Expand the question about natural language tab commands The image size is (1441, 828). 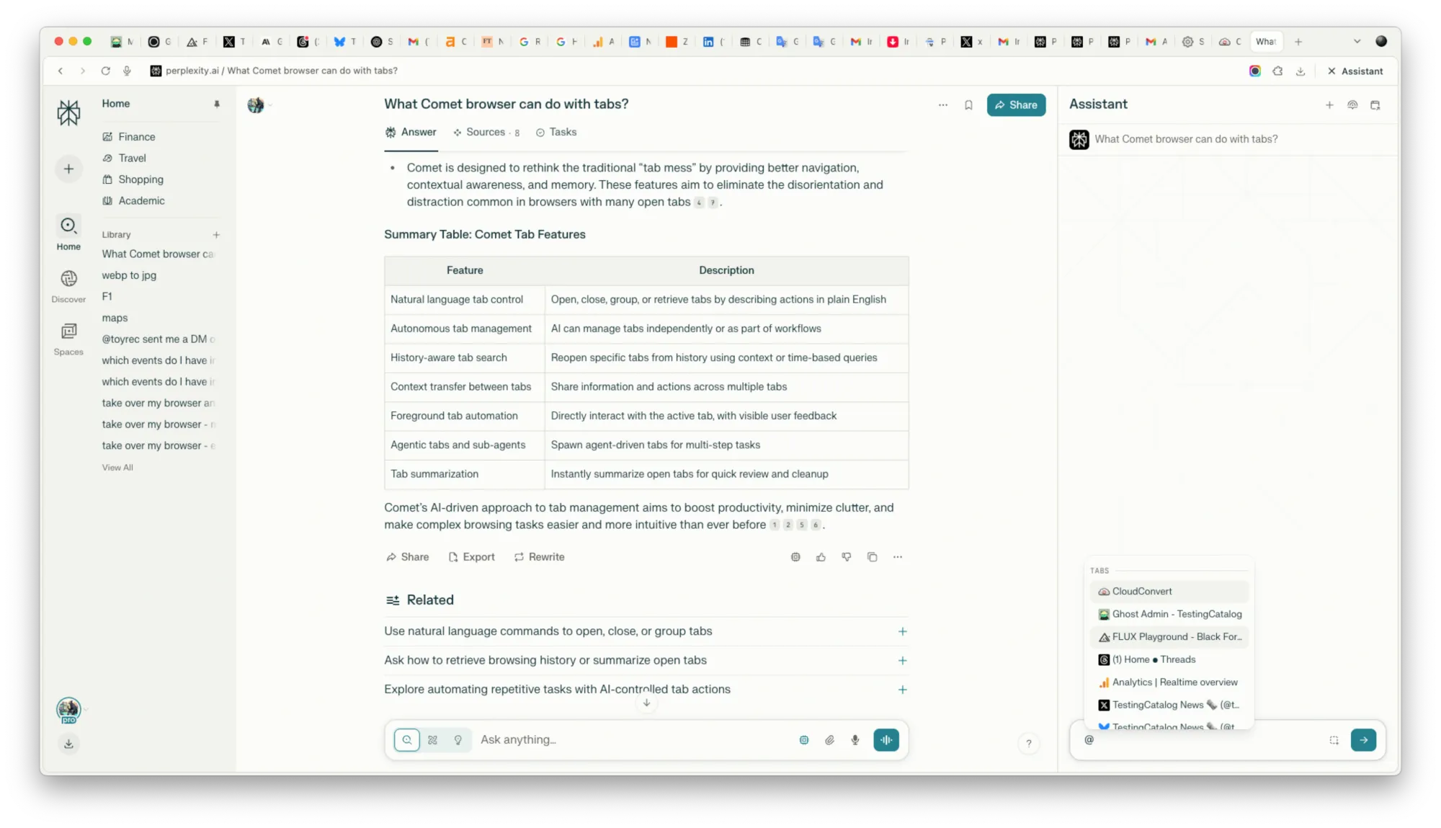pyautogui.click(x=902, y=631)
